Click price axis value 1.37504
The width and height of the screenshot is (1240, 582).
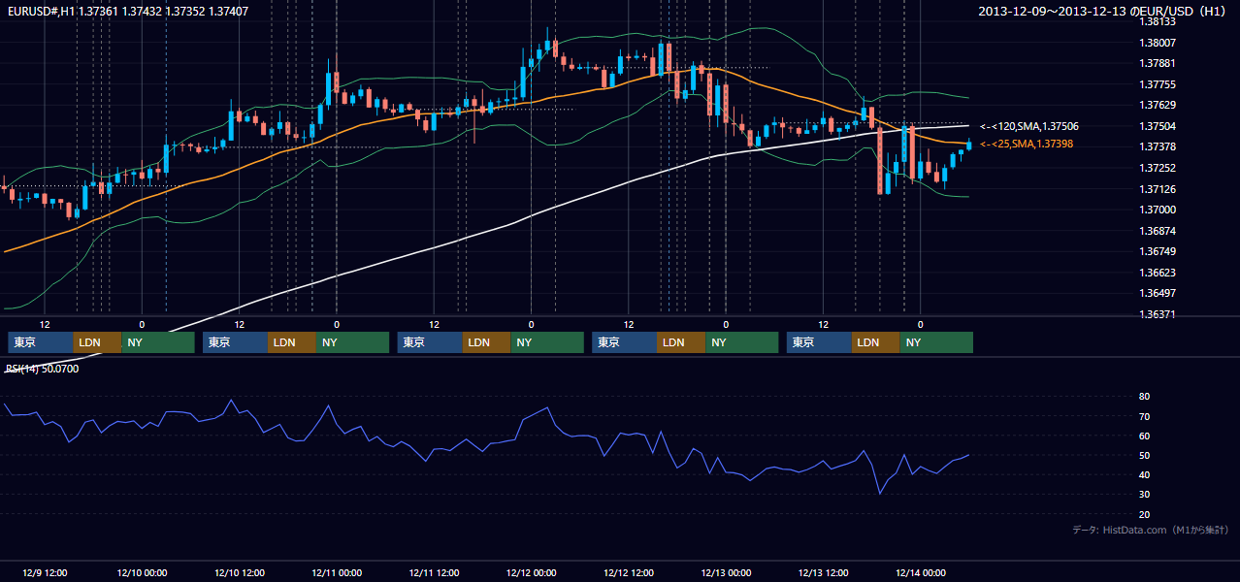[x=1158, y=126]
